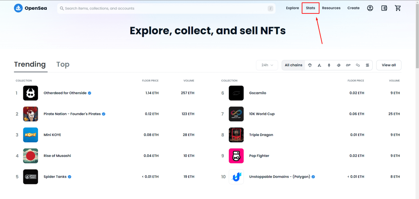Switch to the Top tab
Image resolution: width=419 pixels, height=199 pixels.
(63, 64)
